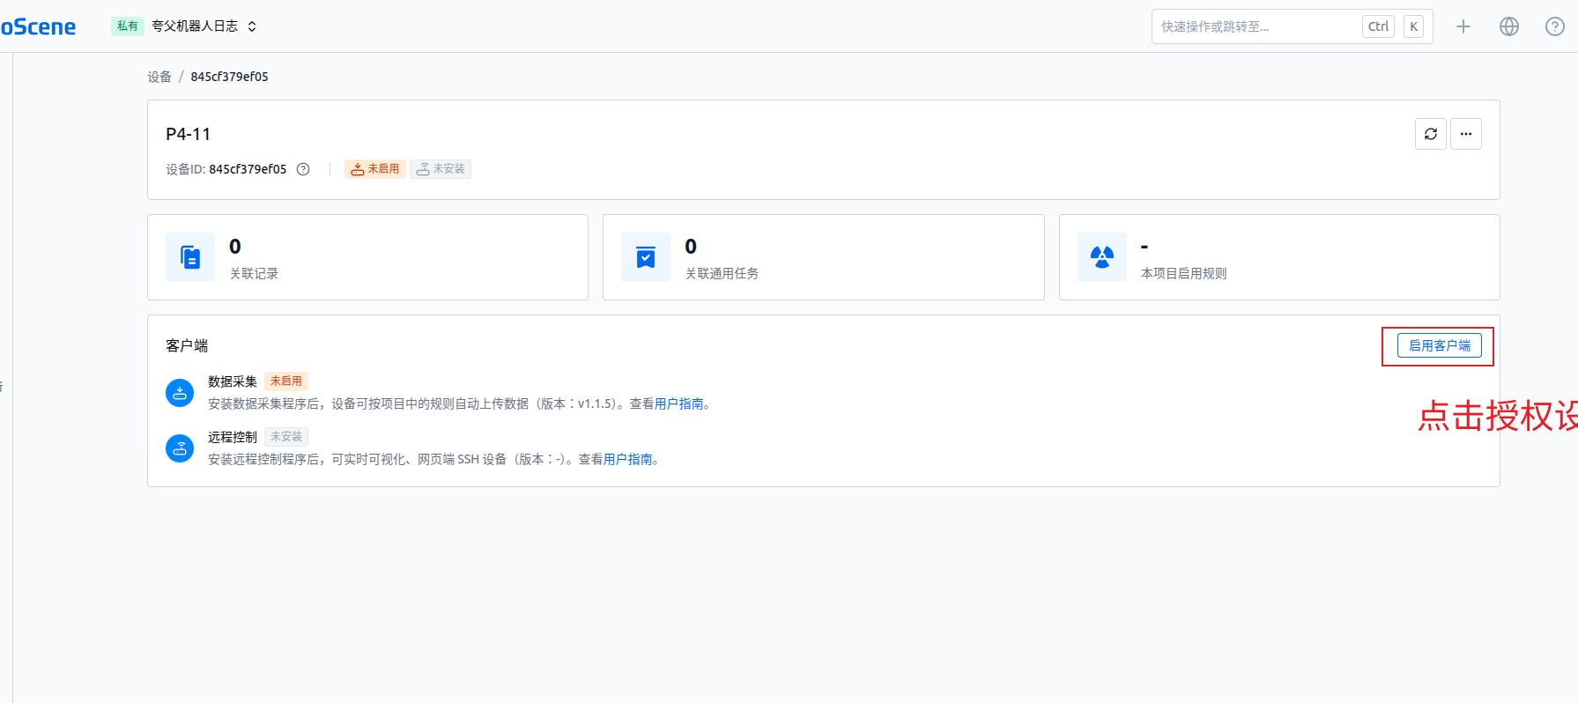Click the gray 未安装 status tag in header
Image resolution: width=1578 pixels, height=703 pixels.
coord(441,169)
